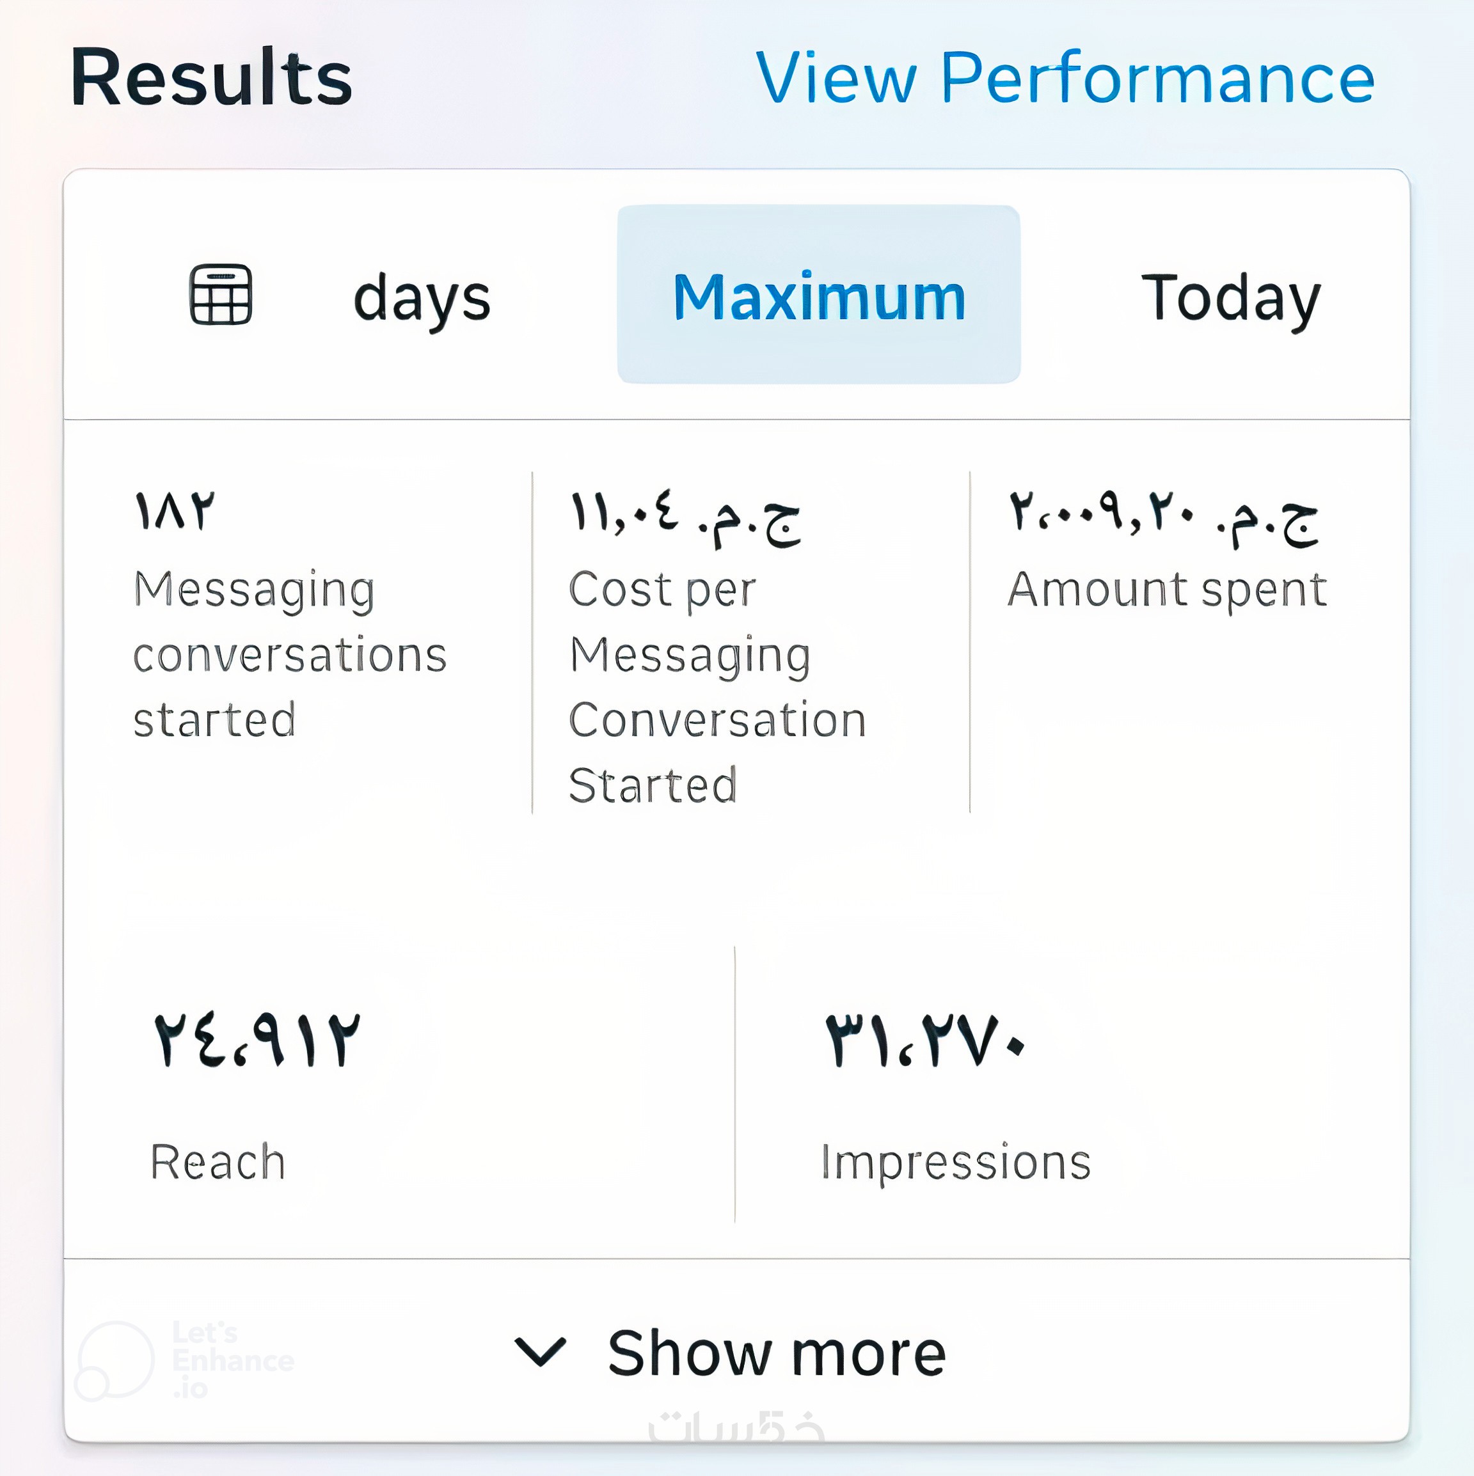The height and width of the screenshot is (1476, 1474).
Task: Switch to the Today tab
Action: point(1230,297)
